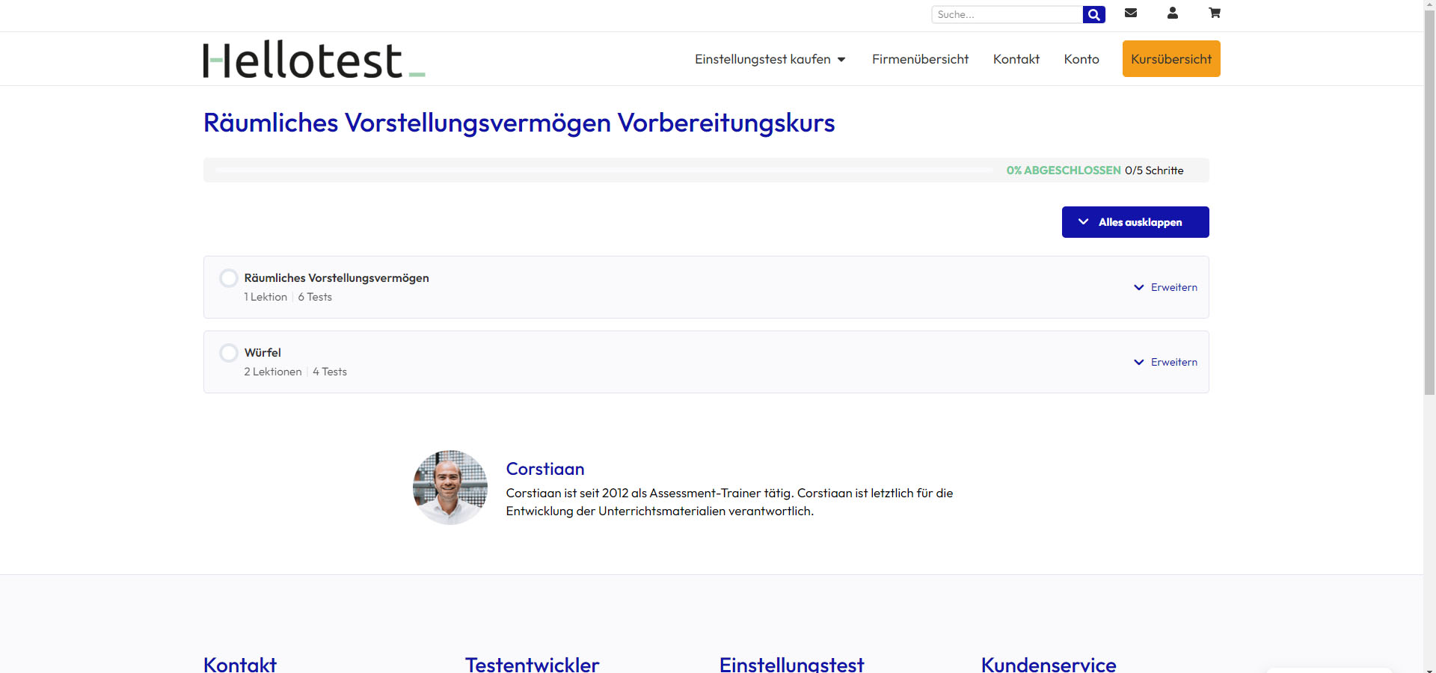This screenshot has height=673, width=1436.
Task: Click Corstiaan's profile photo
Action: pyautogui.click(x=450, y=488)
